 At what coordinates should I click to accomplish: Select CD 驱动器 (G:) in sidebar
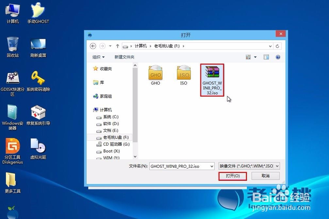pyautogui.click(x=113, y=144)
